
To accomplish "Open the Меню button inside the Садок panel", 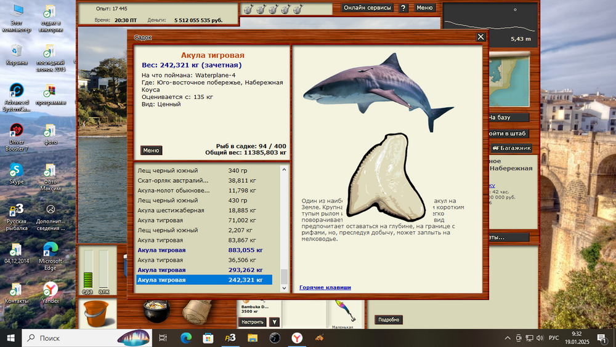I will (x=152, y=150).
